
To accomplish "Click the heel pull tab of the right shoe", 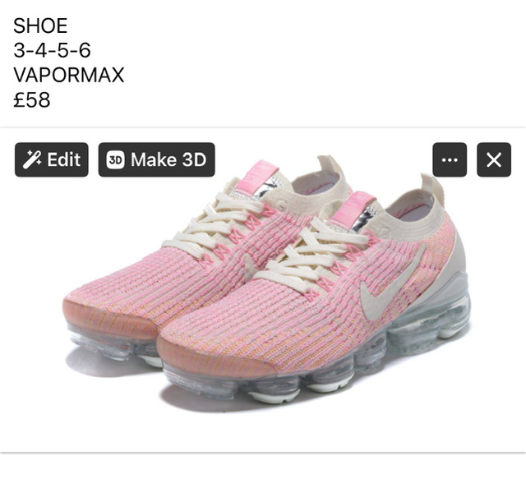I will click(x=431, y=188).
